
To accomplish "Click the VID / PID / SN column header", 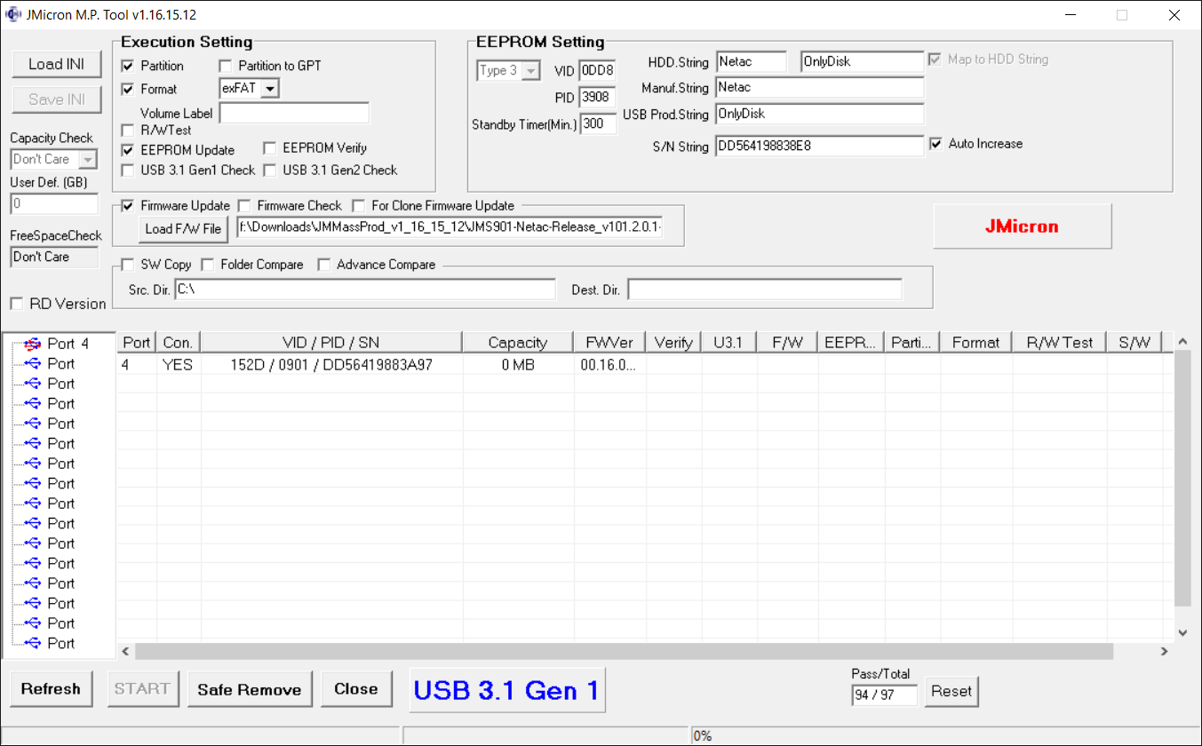I will pos(331,342).
